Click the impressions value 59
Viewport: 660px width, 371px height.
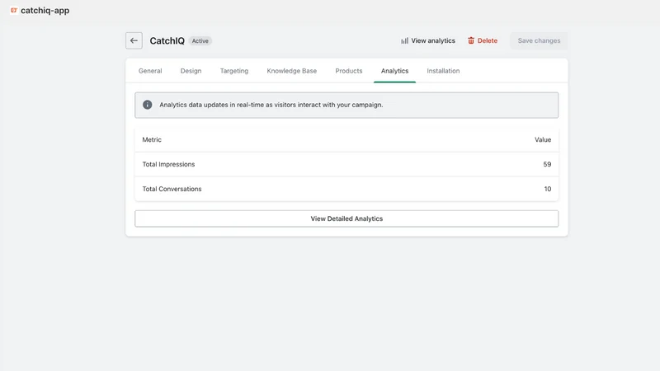tap(547, 164)
